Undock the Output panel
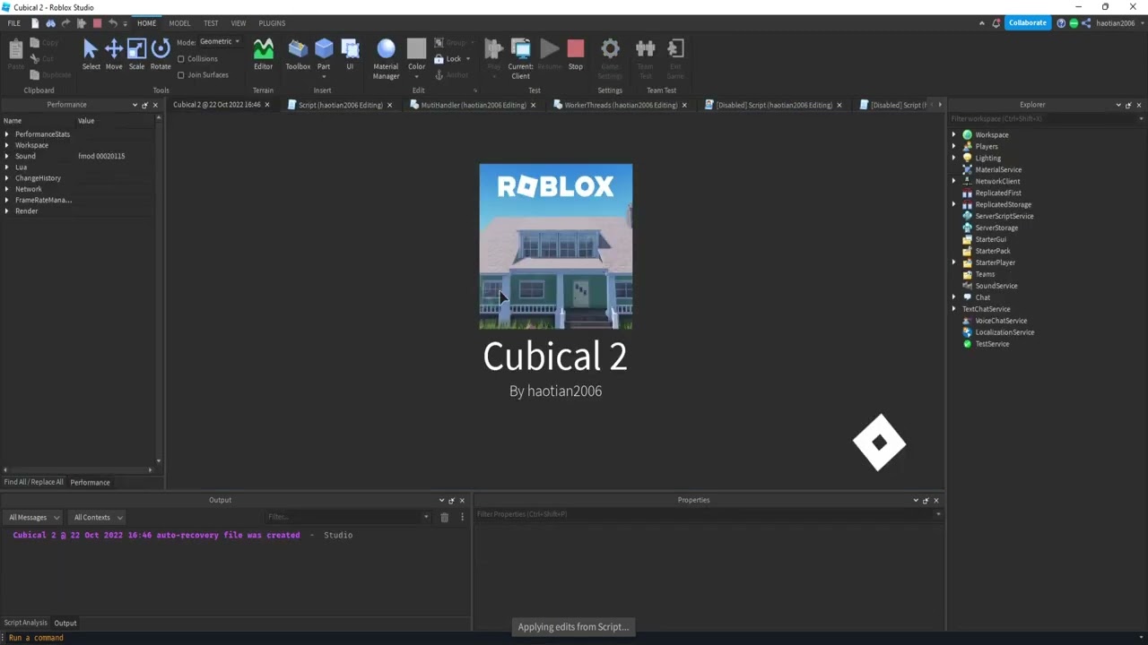1148x645 pixels. click(451, 500)
